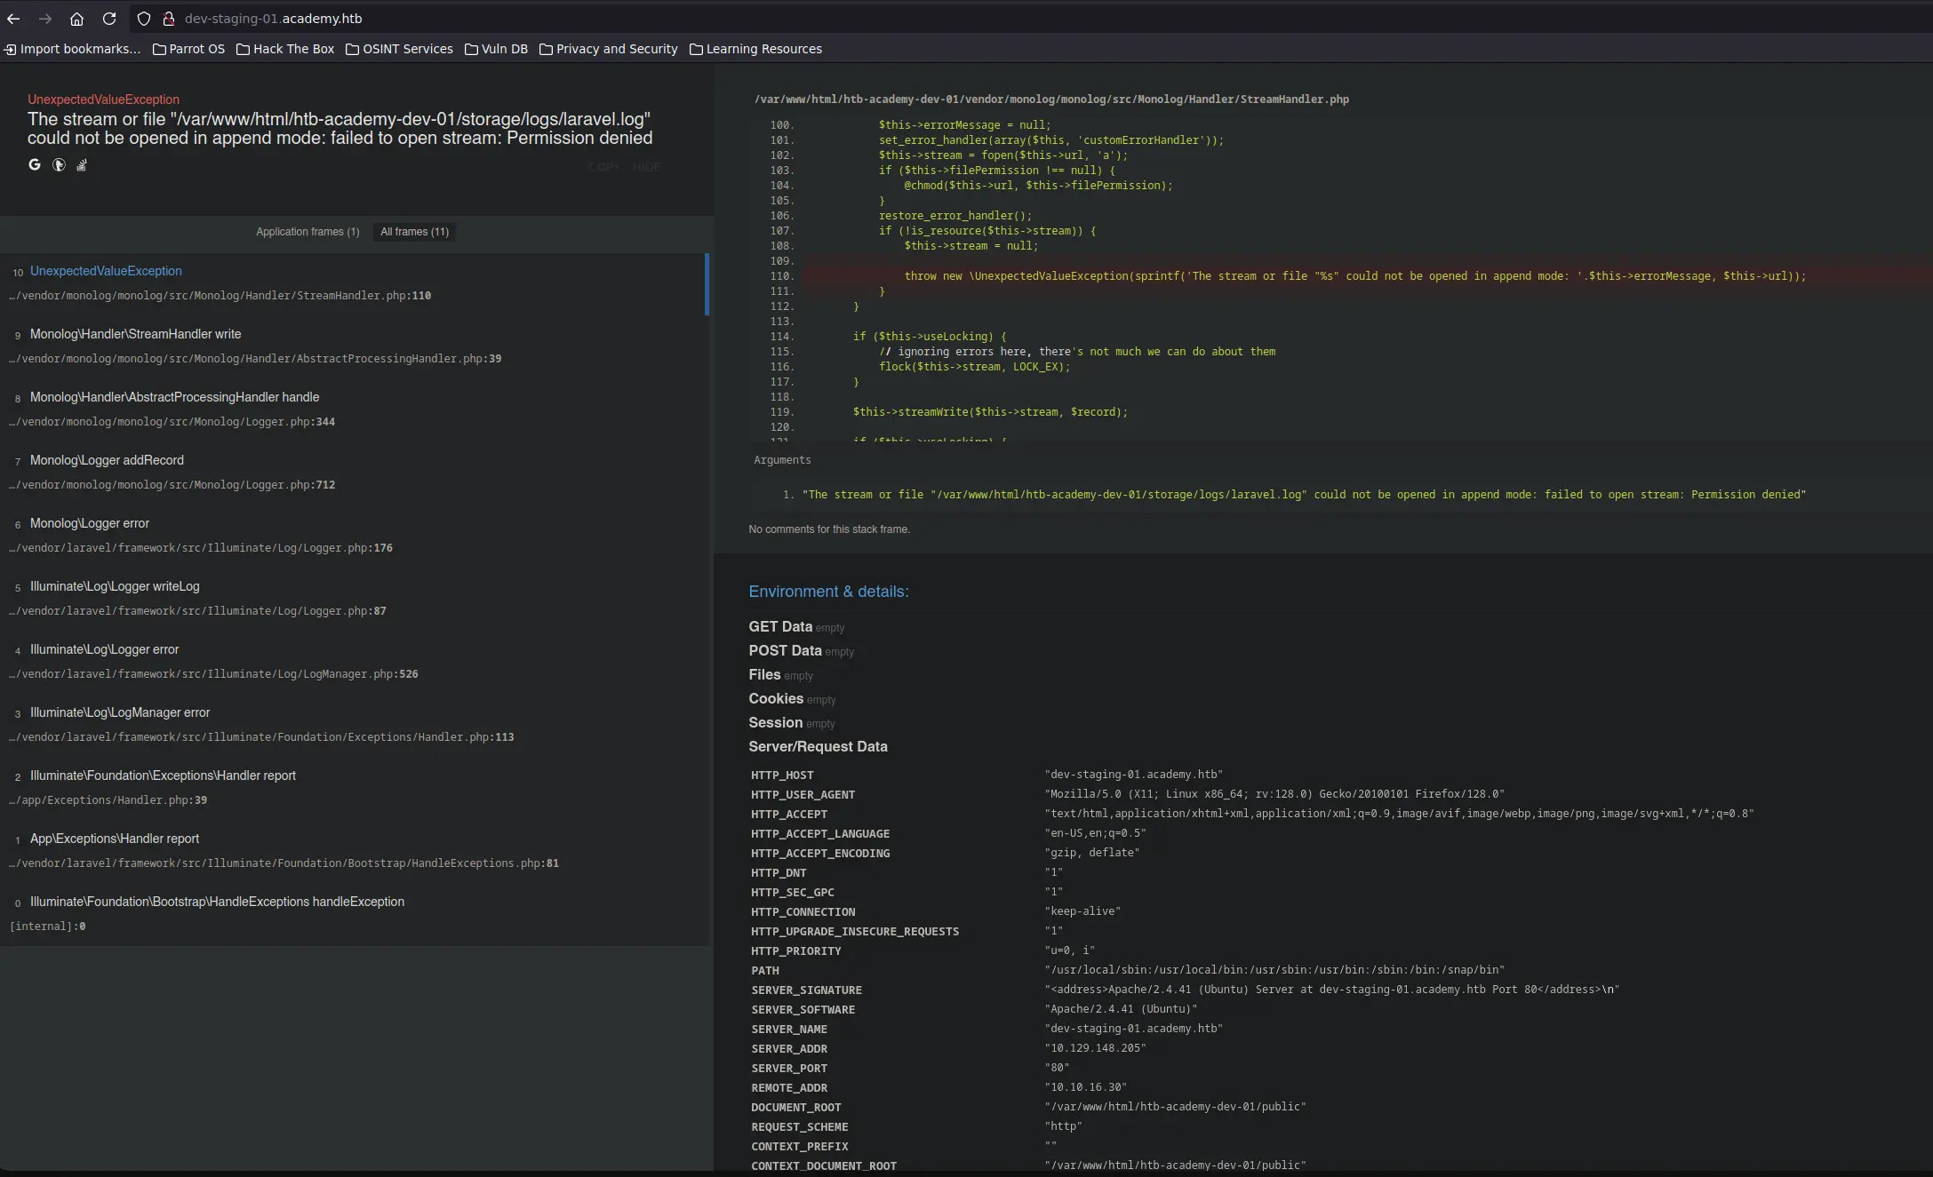
Task: Open the Privacy and Security bookmark folder
Action: click(608, 49)
